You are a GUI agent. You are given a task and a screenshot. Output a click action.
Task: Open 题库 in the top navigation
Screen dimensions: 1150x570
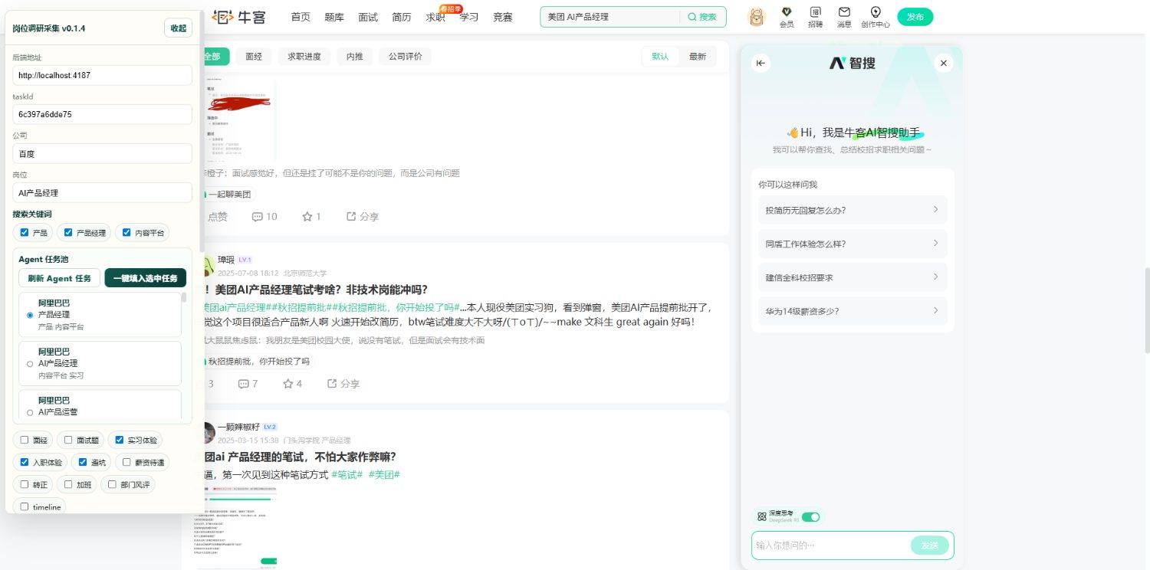(x=334, y=17)
